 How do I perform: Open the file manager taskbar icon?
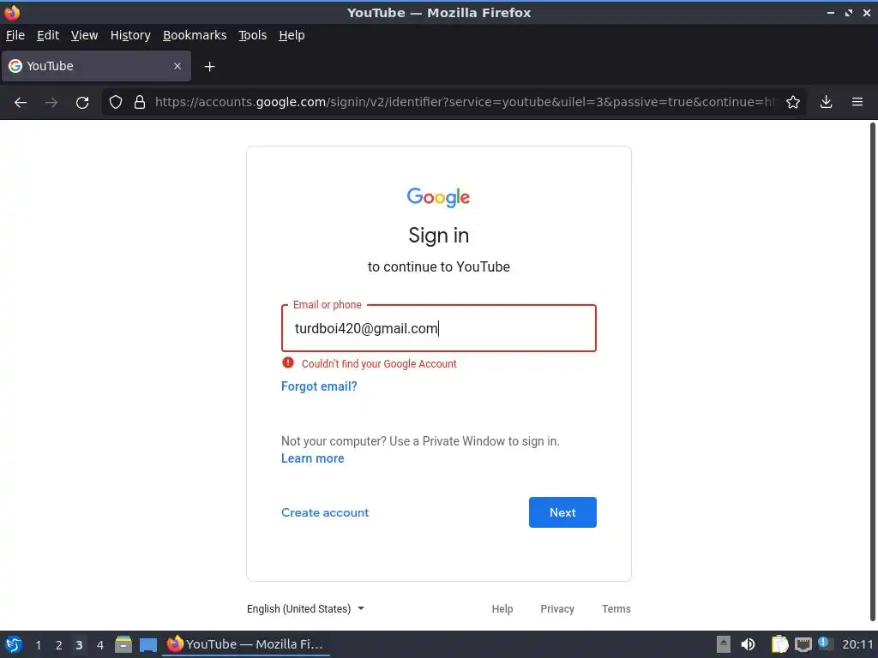click(x=123, y=644)
